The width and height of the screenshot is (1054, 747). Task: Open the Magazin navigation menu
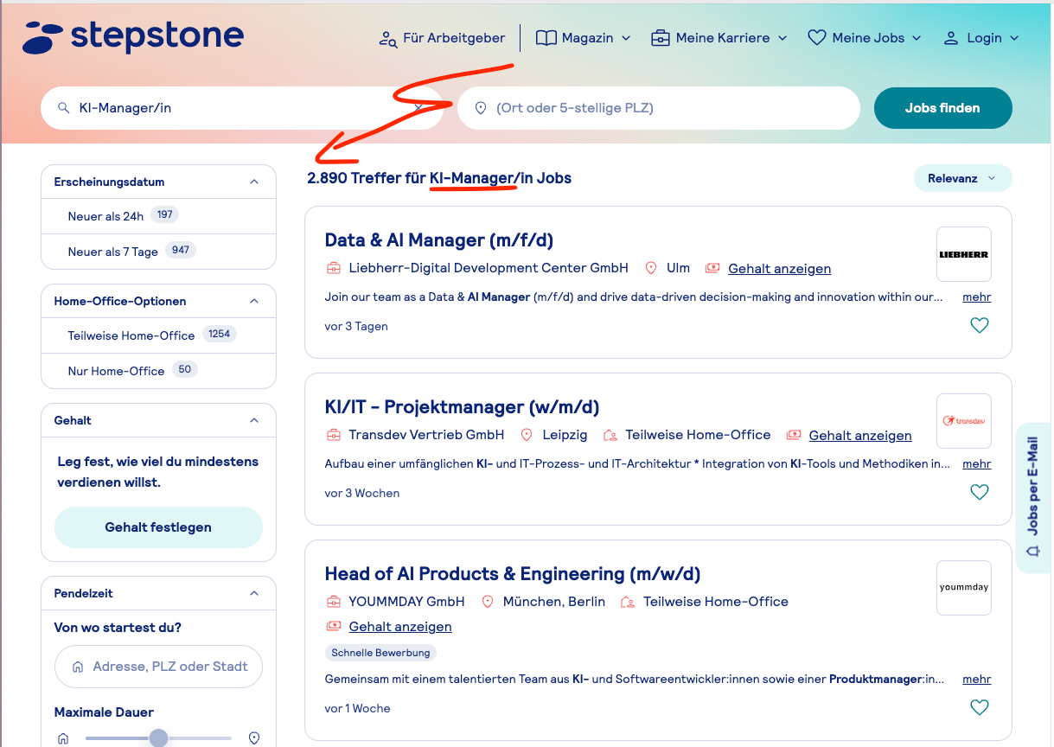583,38
